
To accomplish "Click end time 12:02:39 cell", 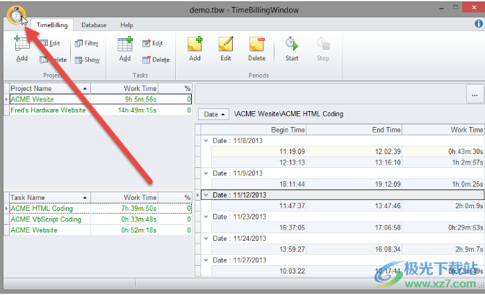I will click(x=354, y=151).
